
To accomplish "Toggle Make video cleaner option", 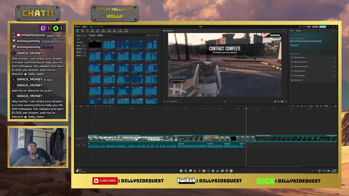I will [334, 76].
